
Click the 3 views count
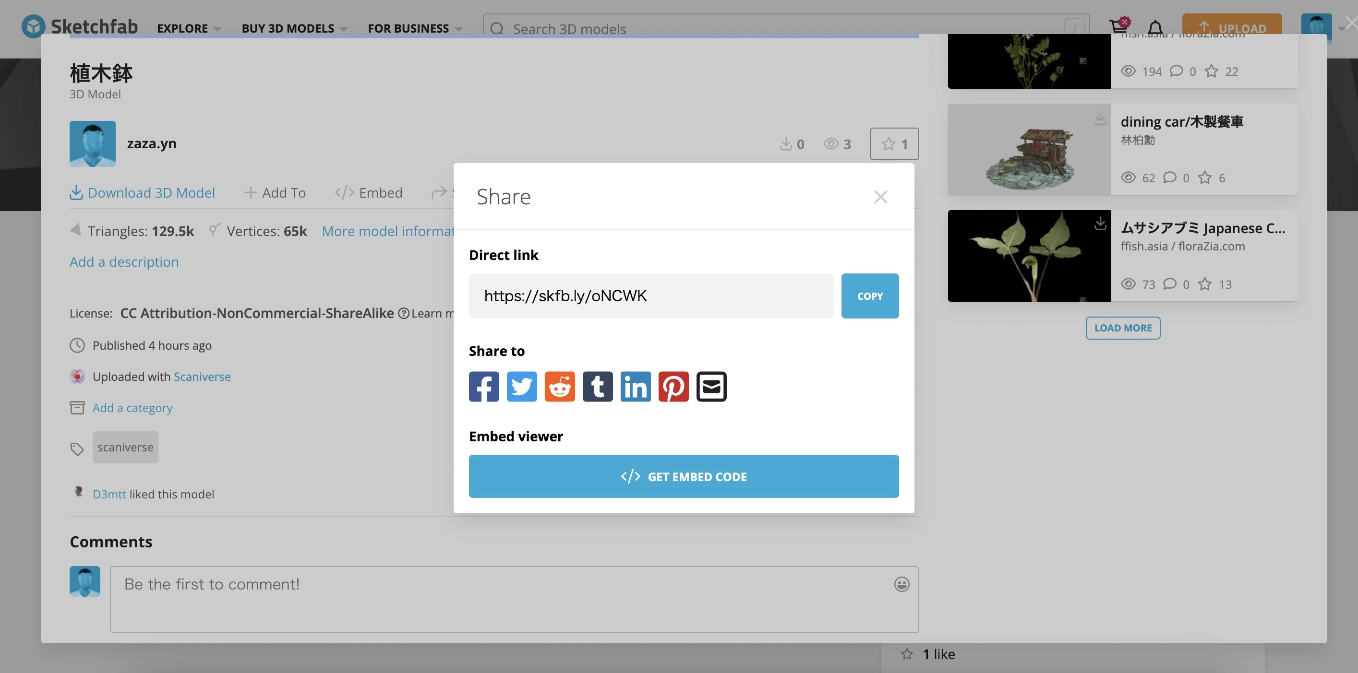837,144
